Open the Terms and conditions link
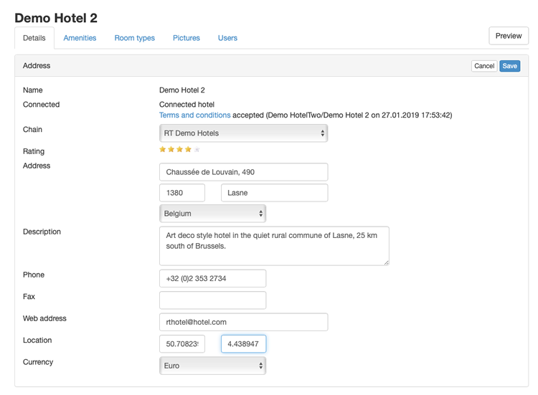538x395 pixels. coord(195,115)
